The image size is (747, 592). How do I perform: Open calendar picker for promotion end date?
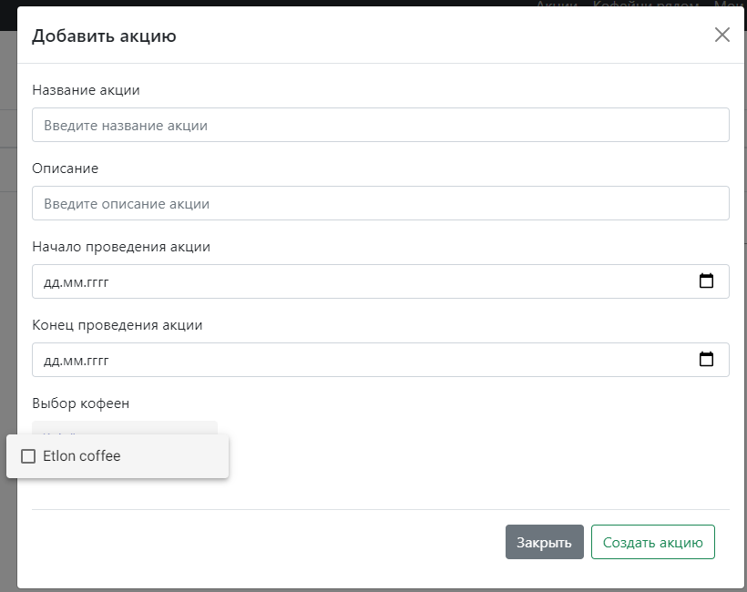click(x=706, y=360)
